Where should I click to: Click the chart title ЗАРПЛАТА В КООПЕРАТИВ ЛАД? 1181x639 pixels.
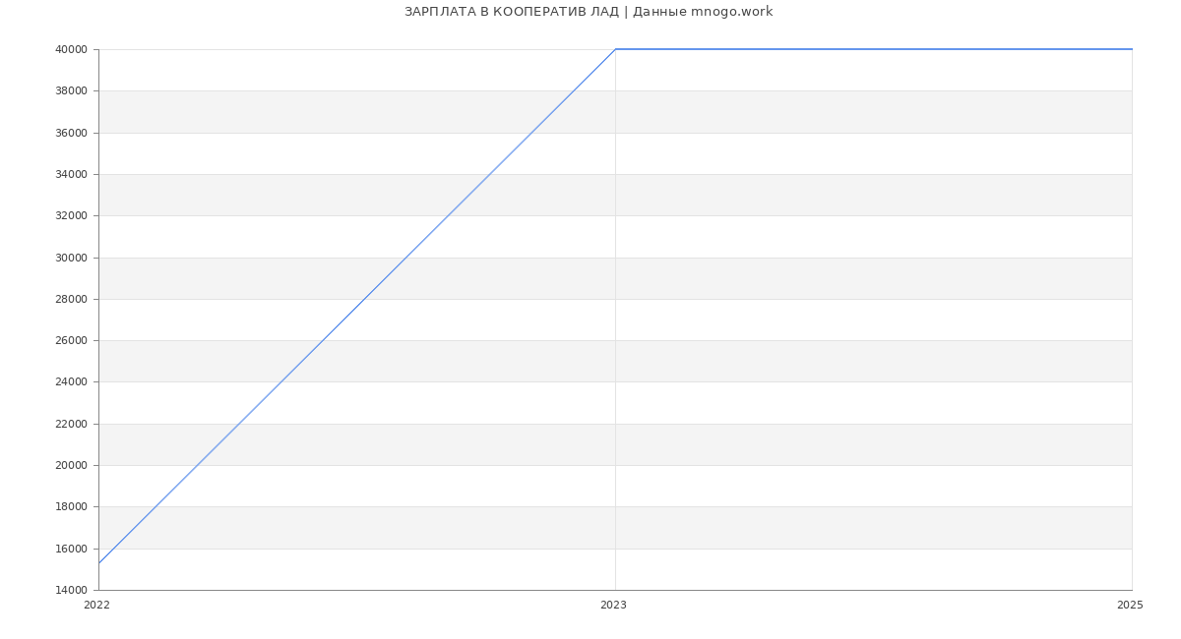(589, 12)
